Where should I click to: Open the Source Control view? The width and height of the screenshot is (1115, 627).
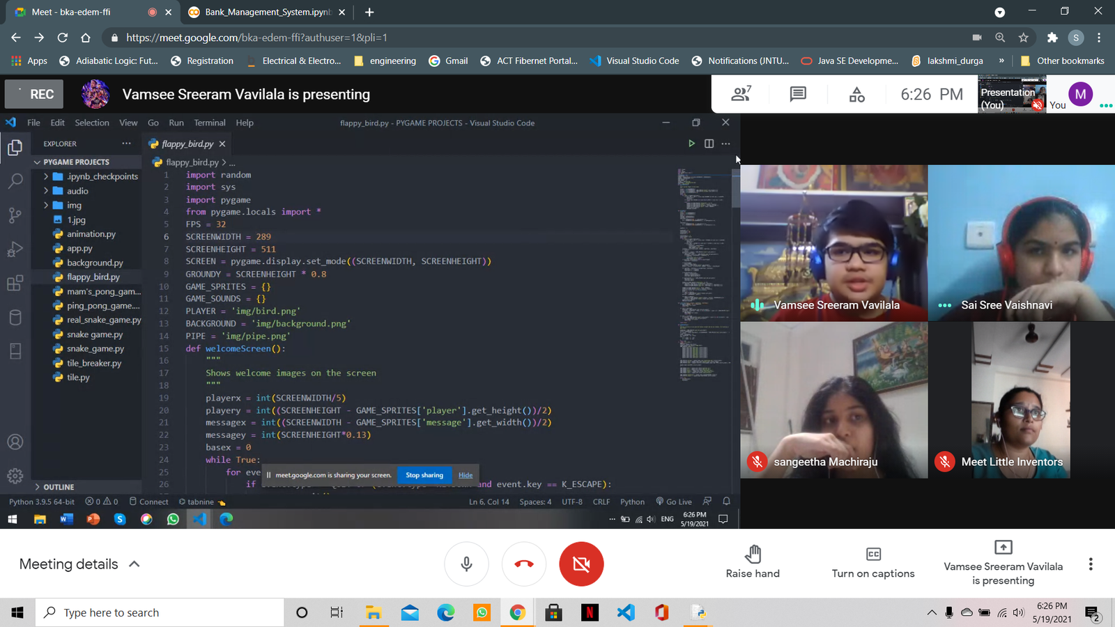(x=15, y=215)
